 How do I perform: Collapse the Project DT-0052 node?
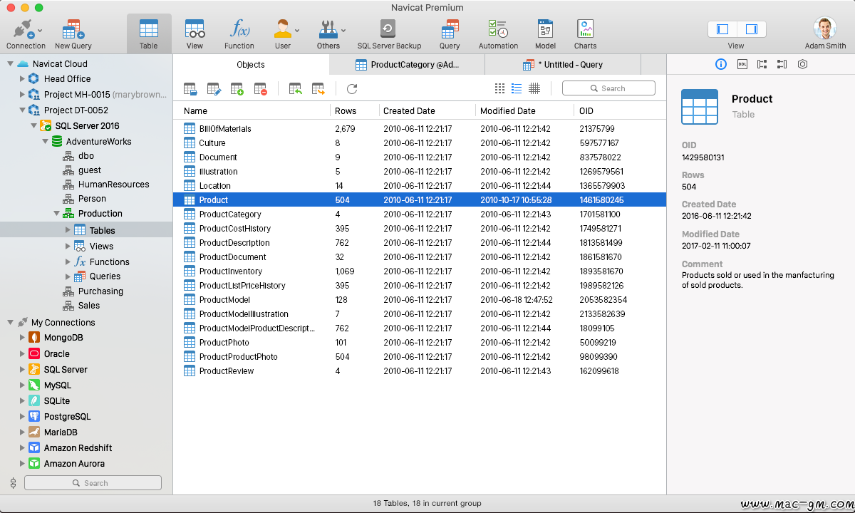pos(21,110)
